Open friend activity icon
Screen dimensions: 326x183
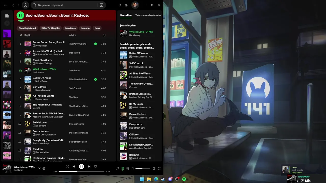pos(126,5)
